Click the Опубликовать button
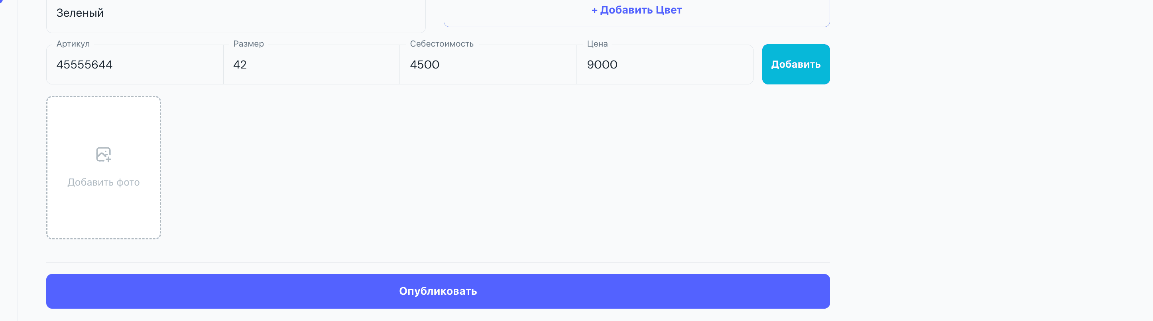This screenshot has height=321, width=1153. [x=438, y=291]
